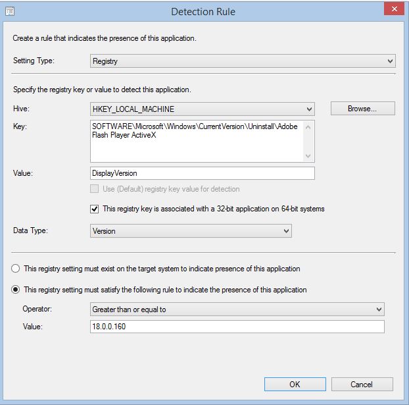The width and height of the screenshot is (409, 405).
Task: Click the Detection Rule window icon
Action: 10,11
